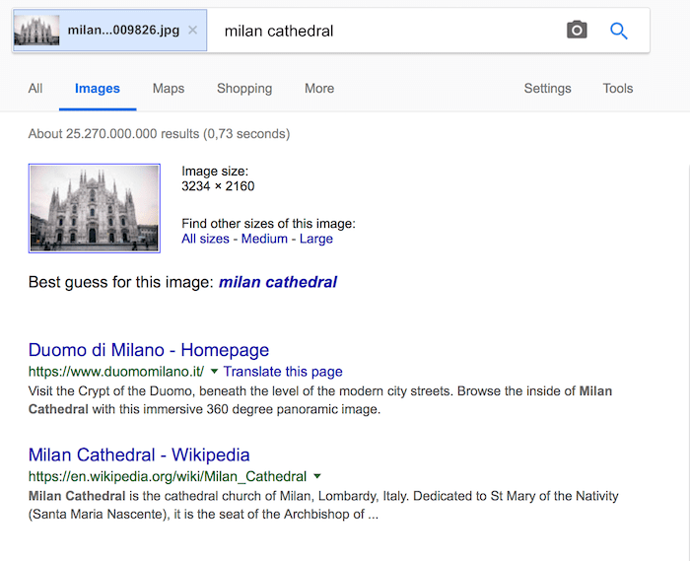Show the Tools options

click(618, 88)
